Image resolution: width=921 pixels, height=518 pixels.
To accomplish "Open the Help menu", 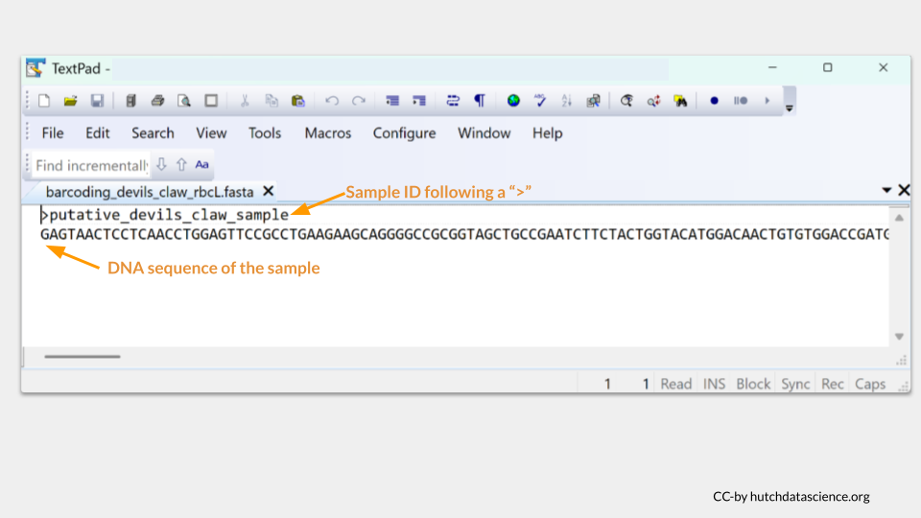I will coord(548,133).
